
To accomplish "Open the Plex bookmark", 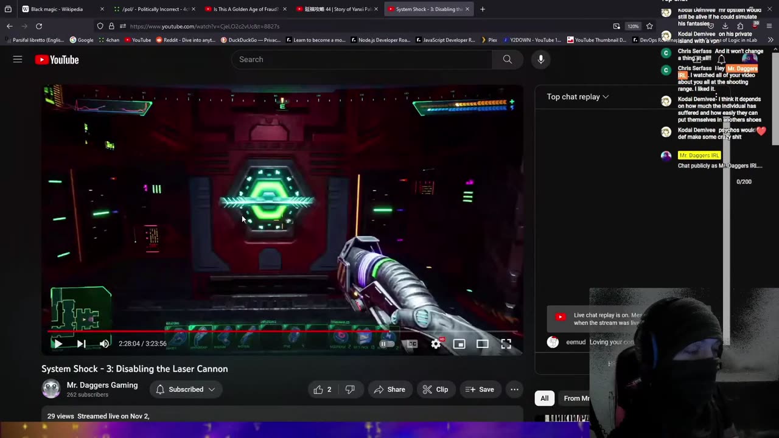I will click(x=489, y=40).
